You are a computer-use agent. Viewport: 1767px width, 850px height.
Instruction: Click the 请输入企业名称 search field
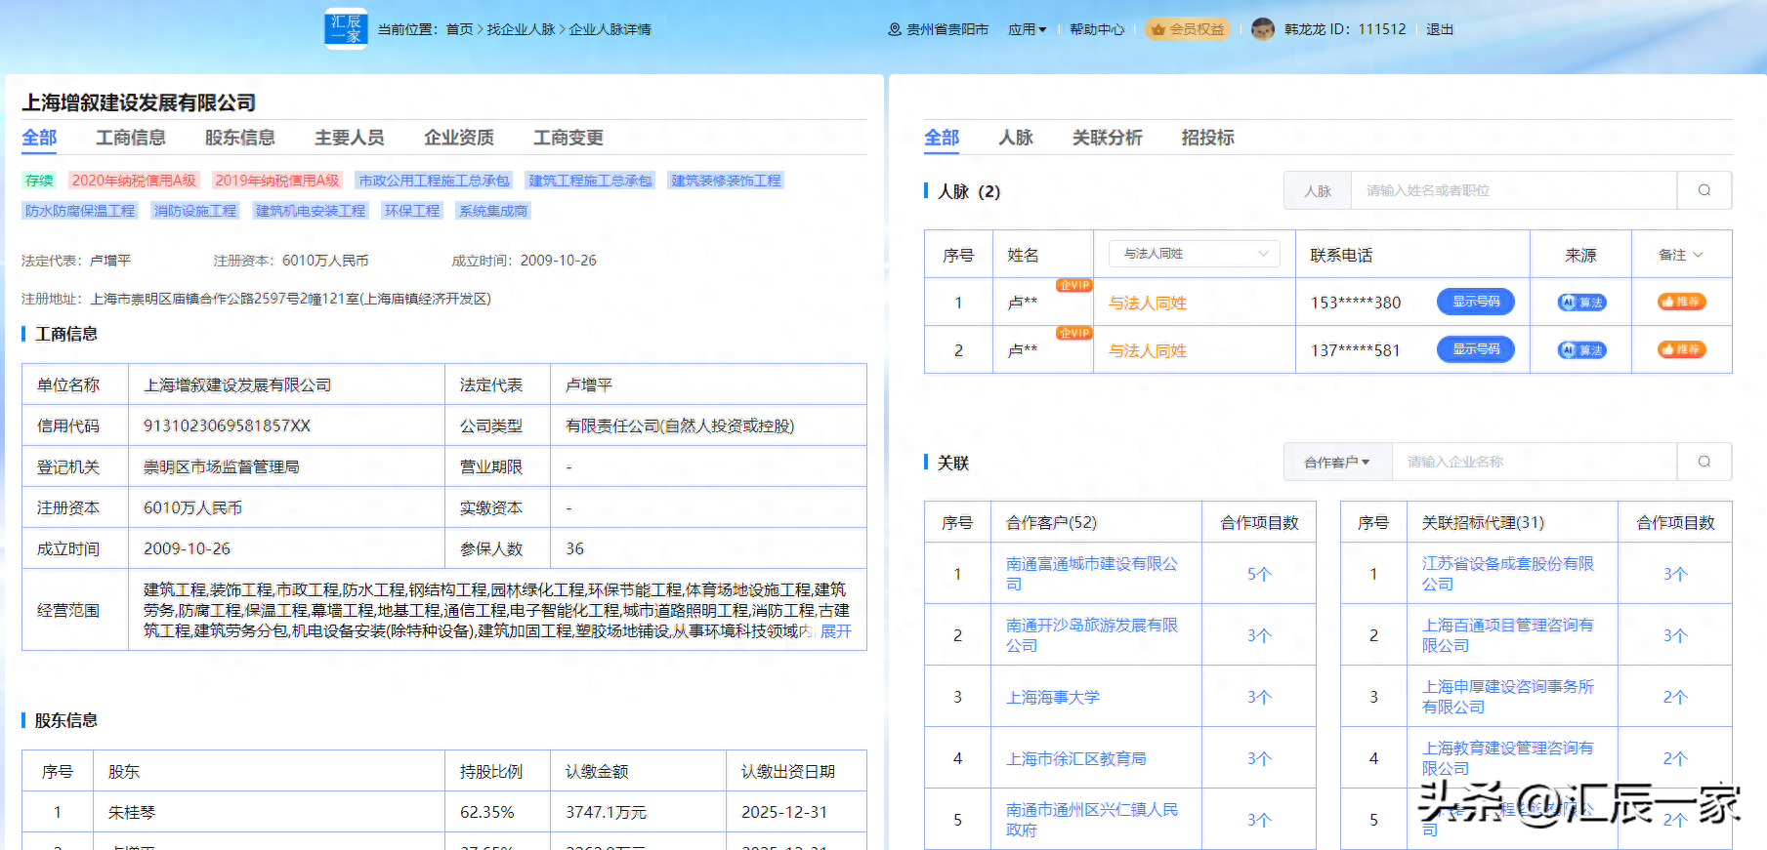pyautogui.click(x=1535, y=462)
